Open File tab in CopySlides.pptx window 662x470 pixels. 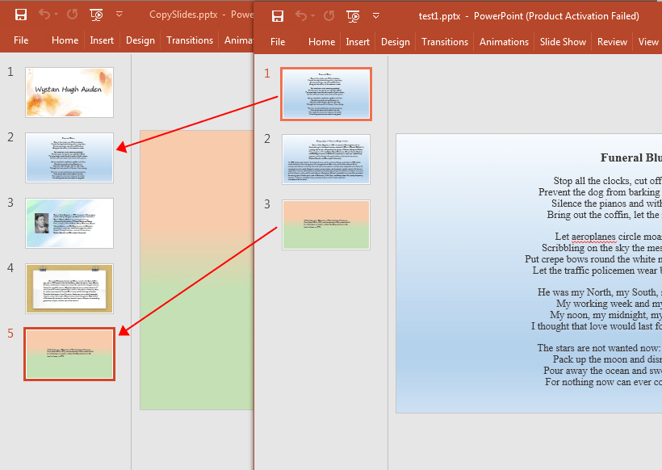point(21,40)
